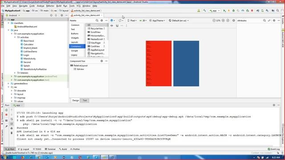
Task: Open Project panel settings gear
Action: tap(62, 16)
